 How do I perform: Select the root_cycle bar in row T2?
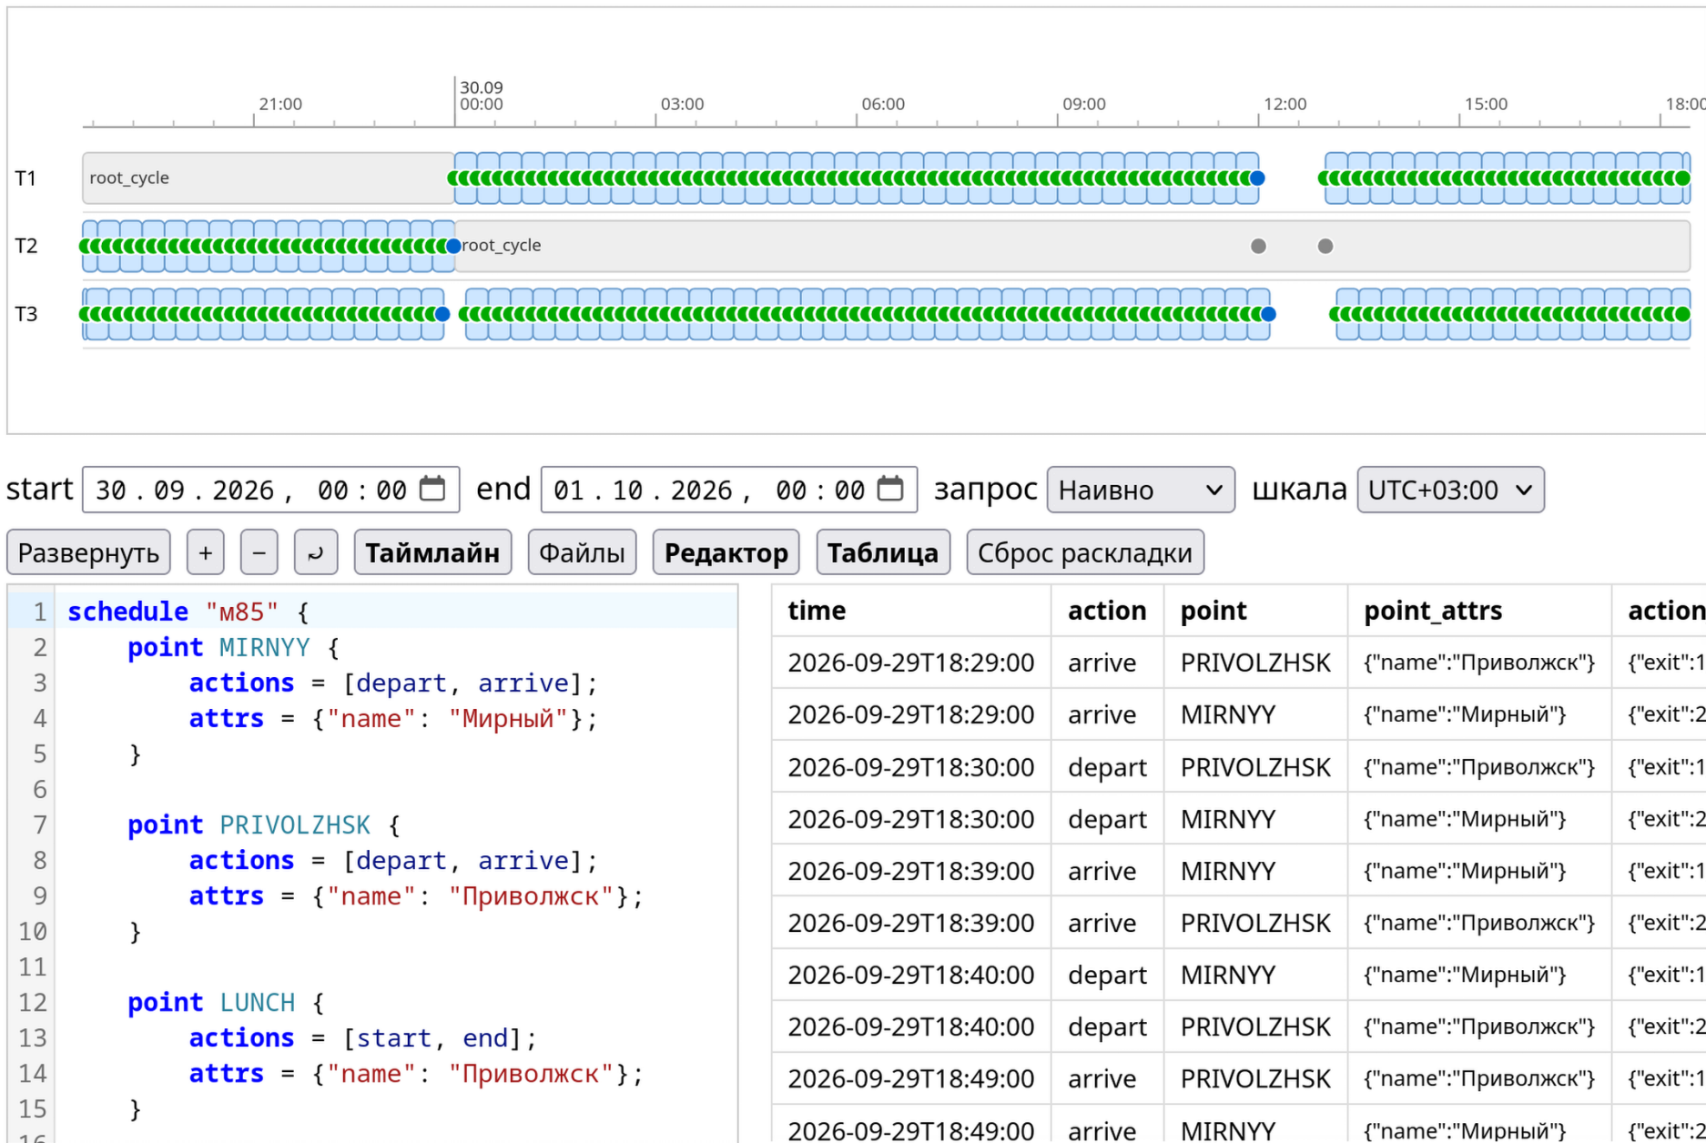(x=1072, y=246)
